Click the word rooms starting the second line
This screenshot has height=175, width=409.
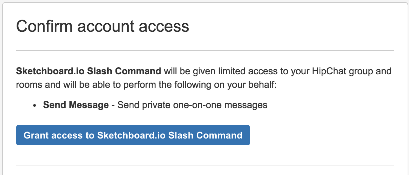coord(27,84)
